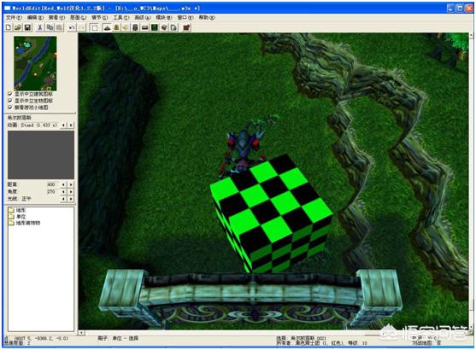Activate the Selection Brush tool icon

click(x=95, y=27)
